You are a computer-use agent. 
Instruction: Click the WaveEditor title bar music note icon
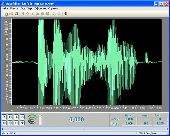tap(3, 3)
